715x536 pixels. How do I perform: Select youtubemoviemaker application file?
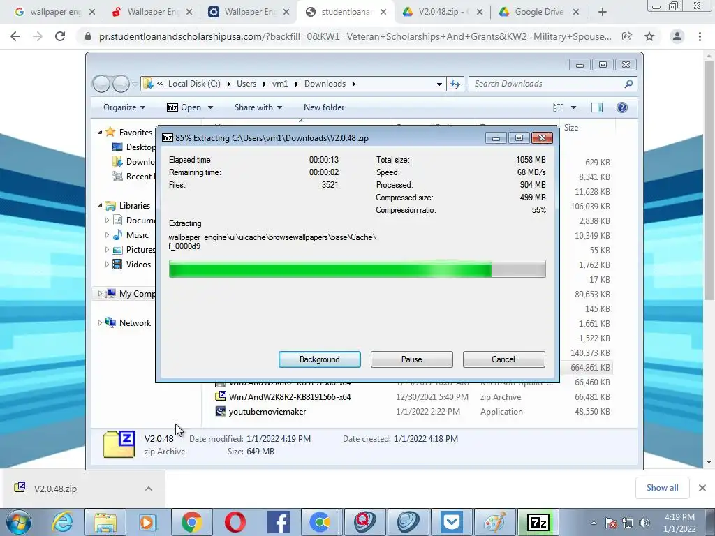click(267, 412)
